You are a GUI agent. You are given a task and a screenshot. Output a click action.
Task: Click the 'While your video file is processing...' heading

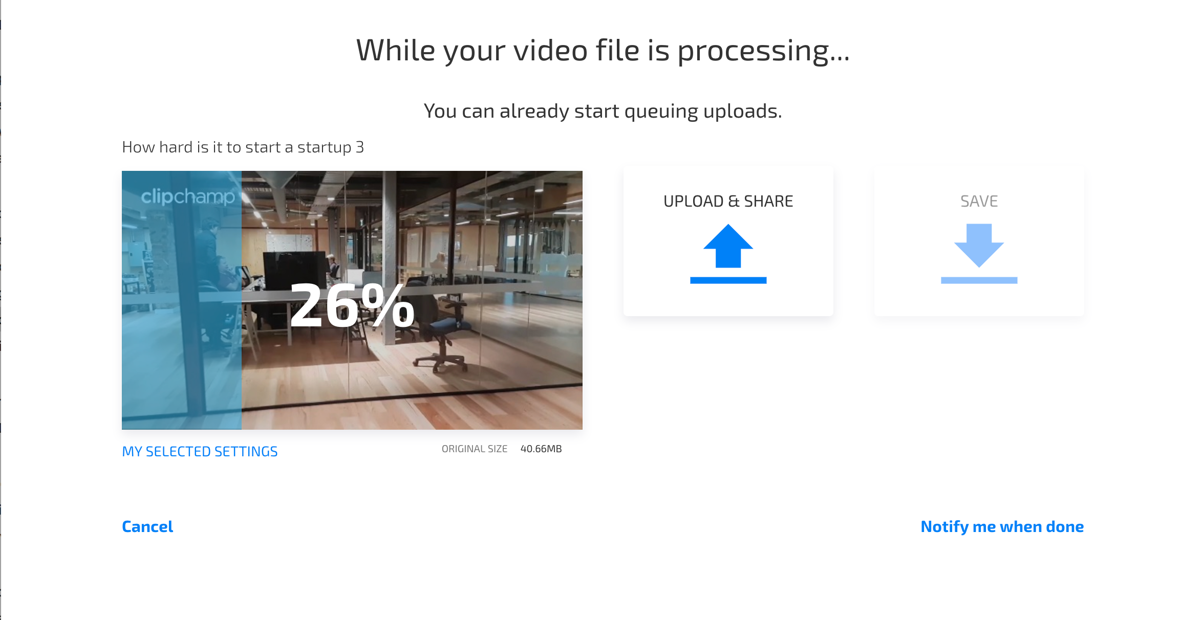point(603,51)
